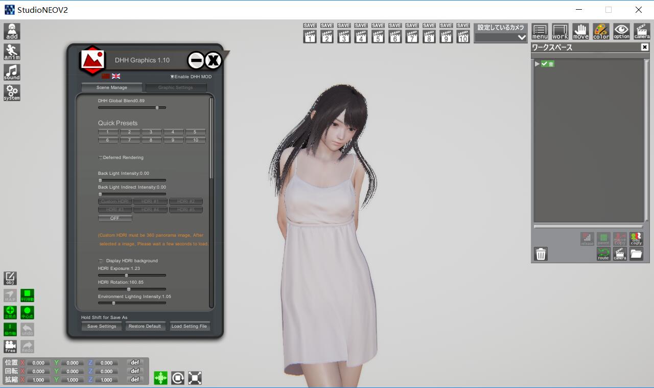Click the free camera icon
The image size is (654, 388).
pos(10,347)
